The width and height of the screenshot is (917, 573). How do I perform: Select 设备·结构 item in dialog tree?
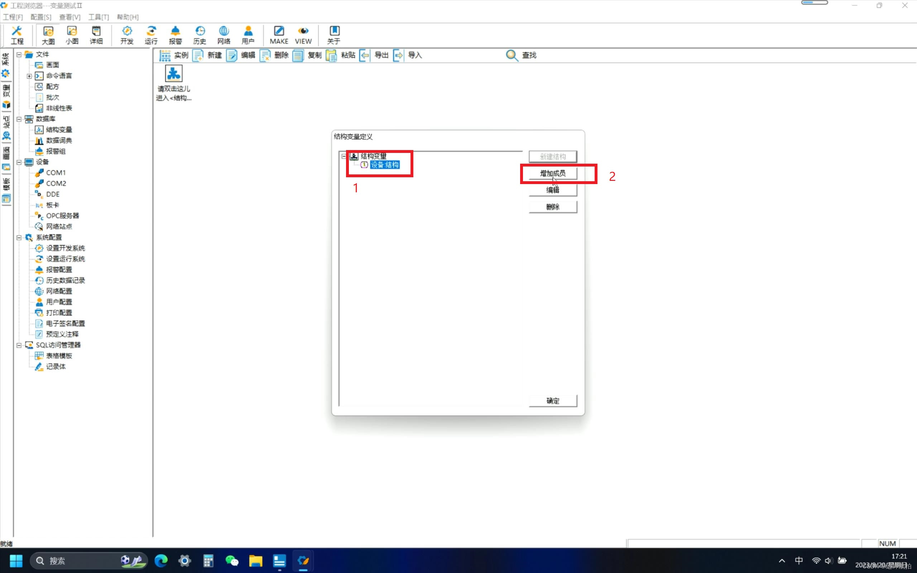pos(384,165)
